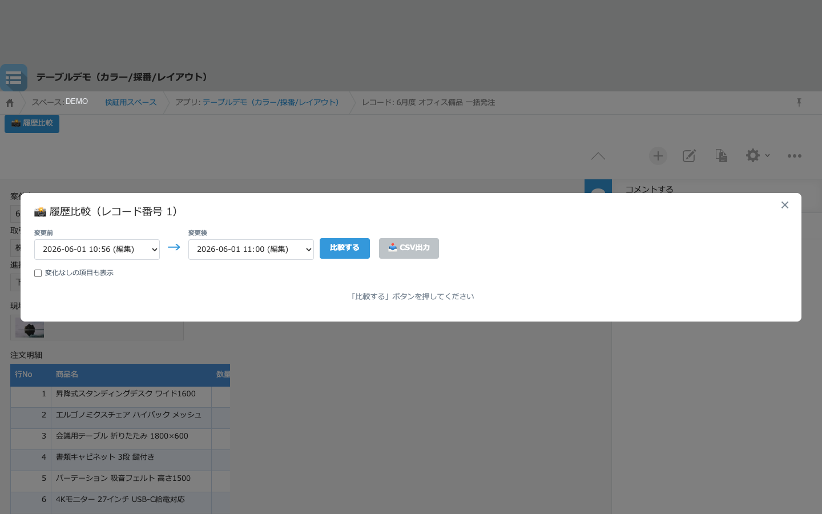Edit the record with the pencil icon
The image size is (822, 514).
[x=690, y=156]
